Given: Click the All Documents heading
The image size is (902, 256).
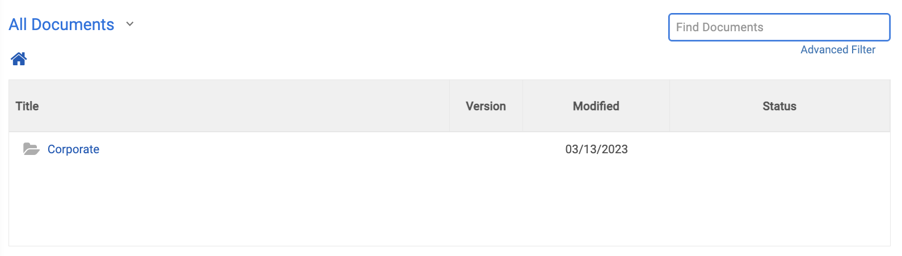Looking at the screenshot, I should click(61, 24).
